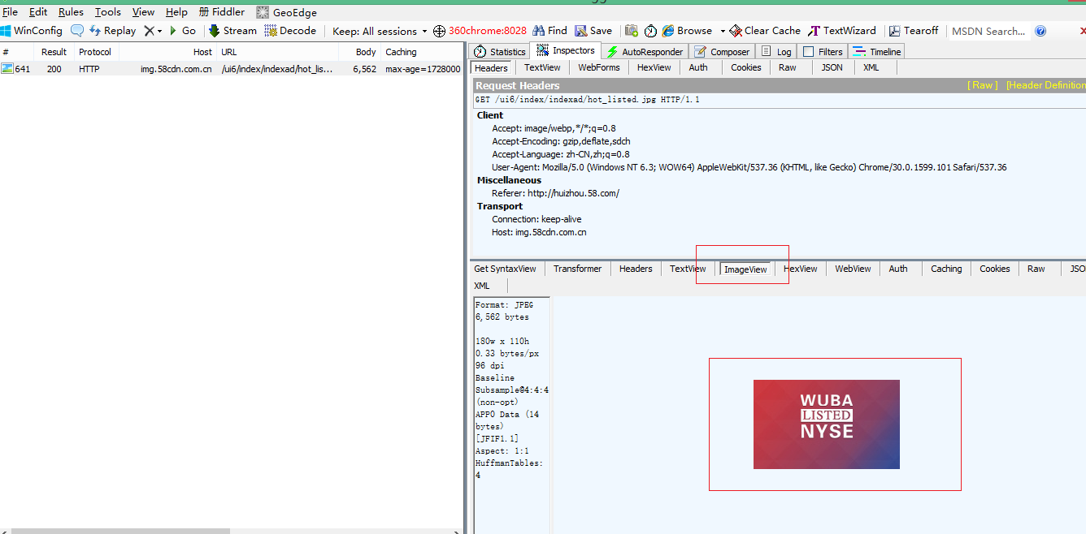
Task: Click the Accept-Encoding header line
Action: point(561,141)
